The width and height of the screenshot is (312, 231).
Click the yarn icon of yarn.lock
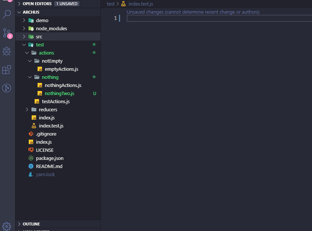31,174
